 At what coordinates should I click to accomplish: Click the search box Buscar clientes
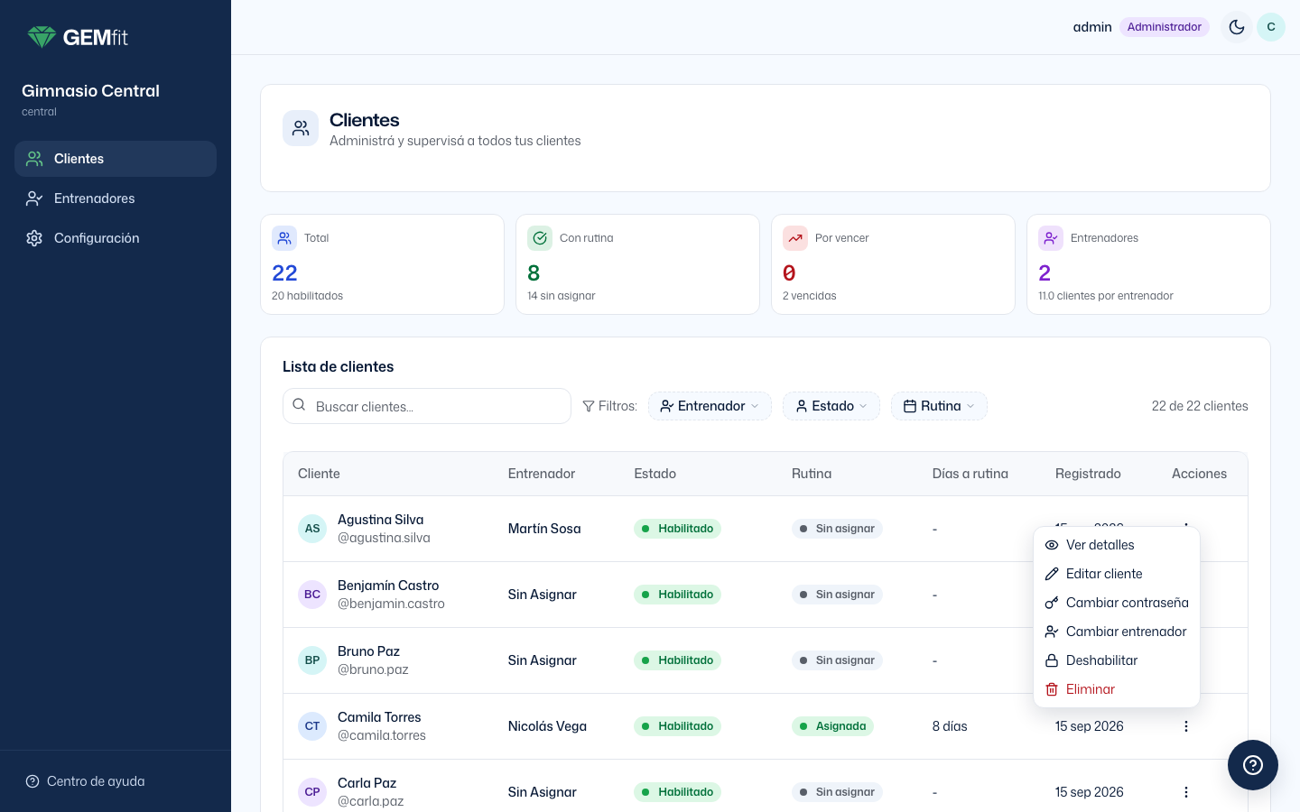[427, 406]
